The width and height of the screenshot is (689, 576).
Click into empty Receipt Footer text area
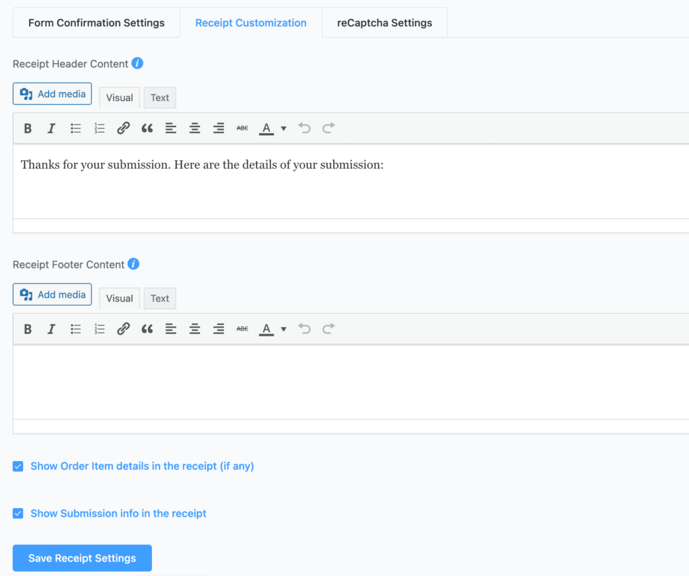pos(351,382)
